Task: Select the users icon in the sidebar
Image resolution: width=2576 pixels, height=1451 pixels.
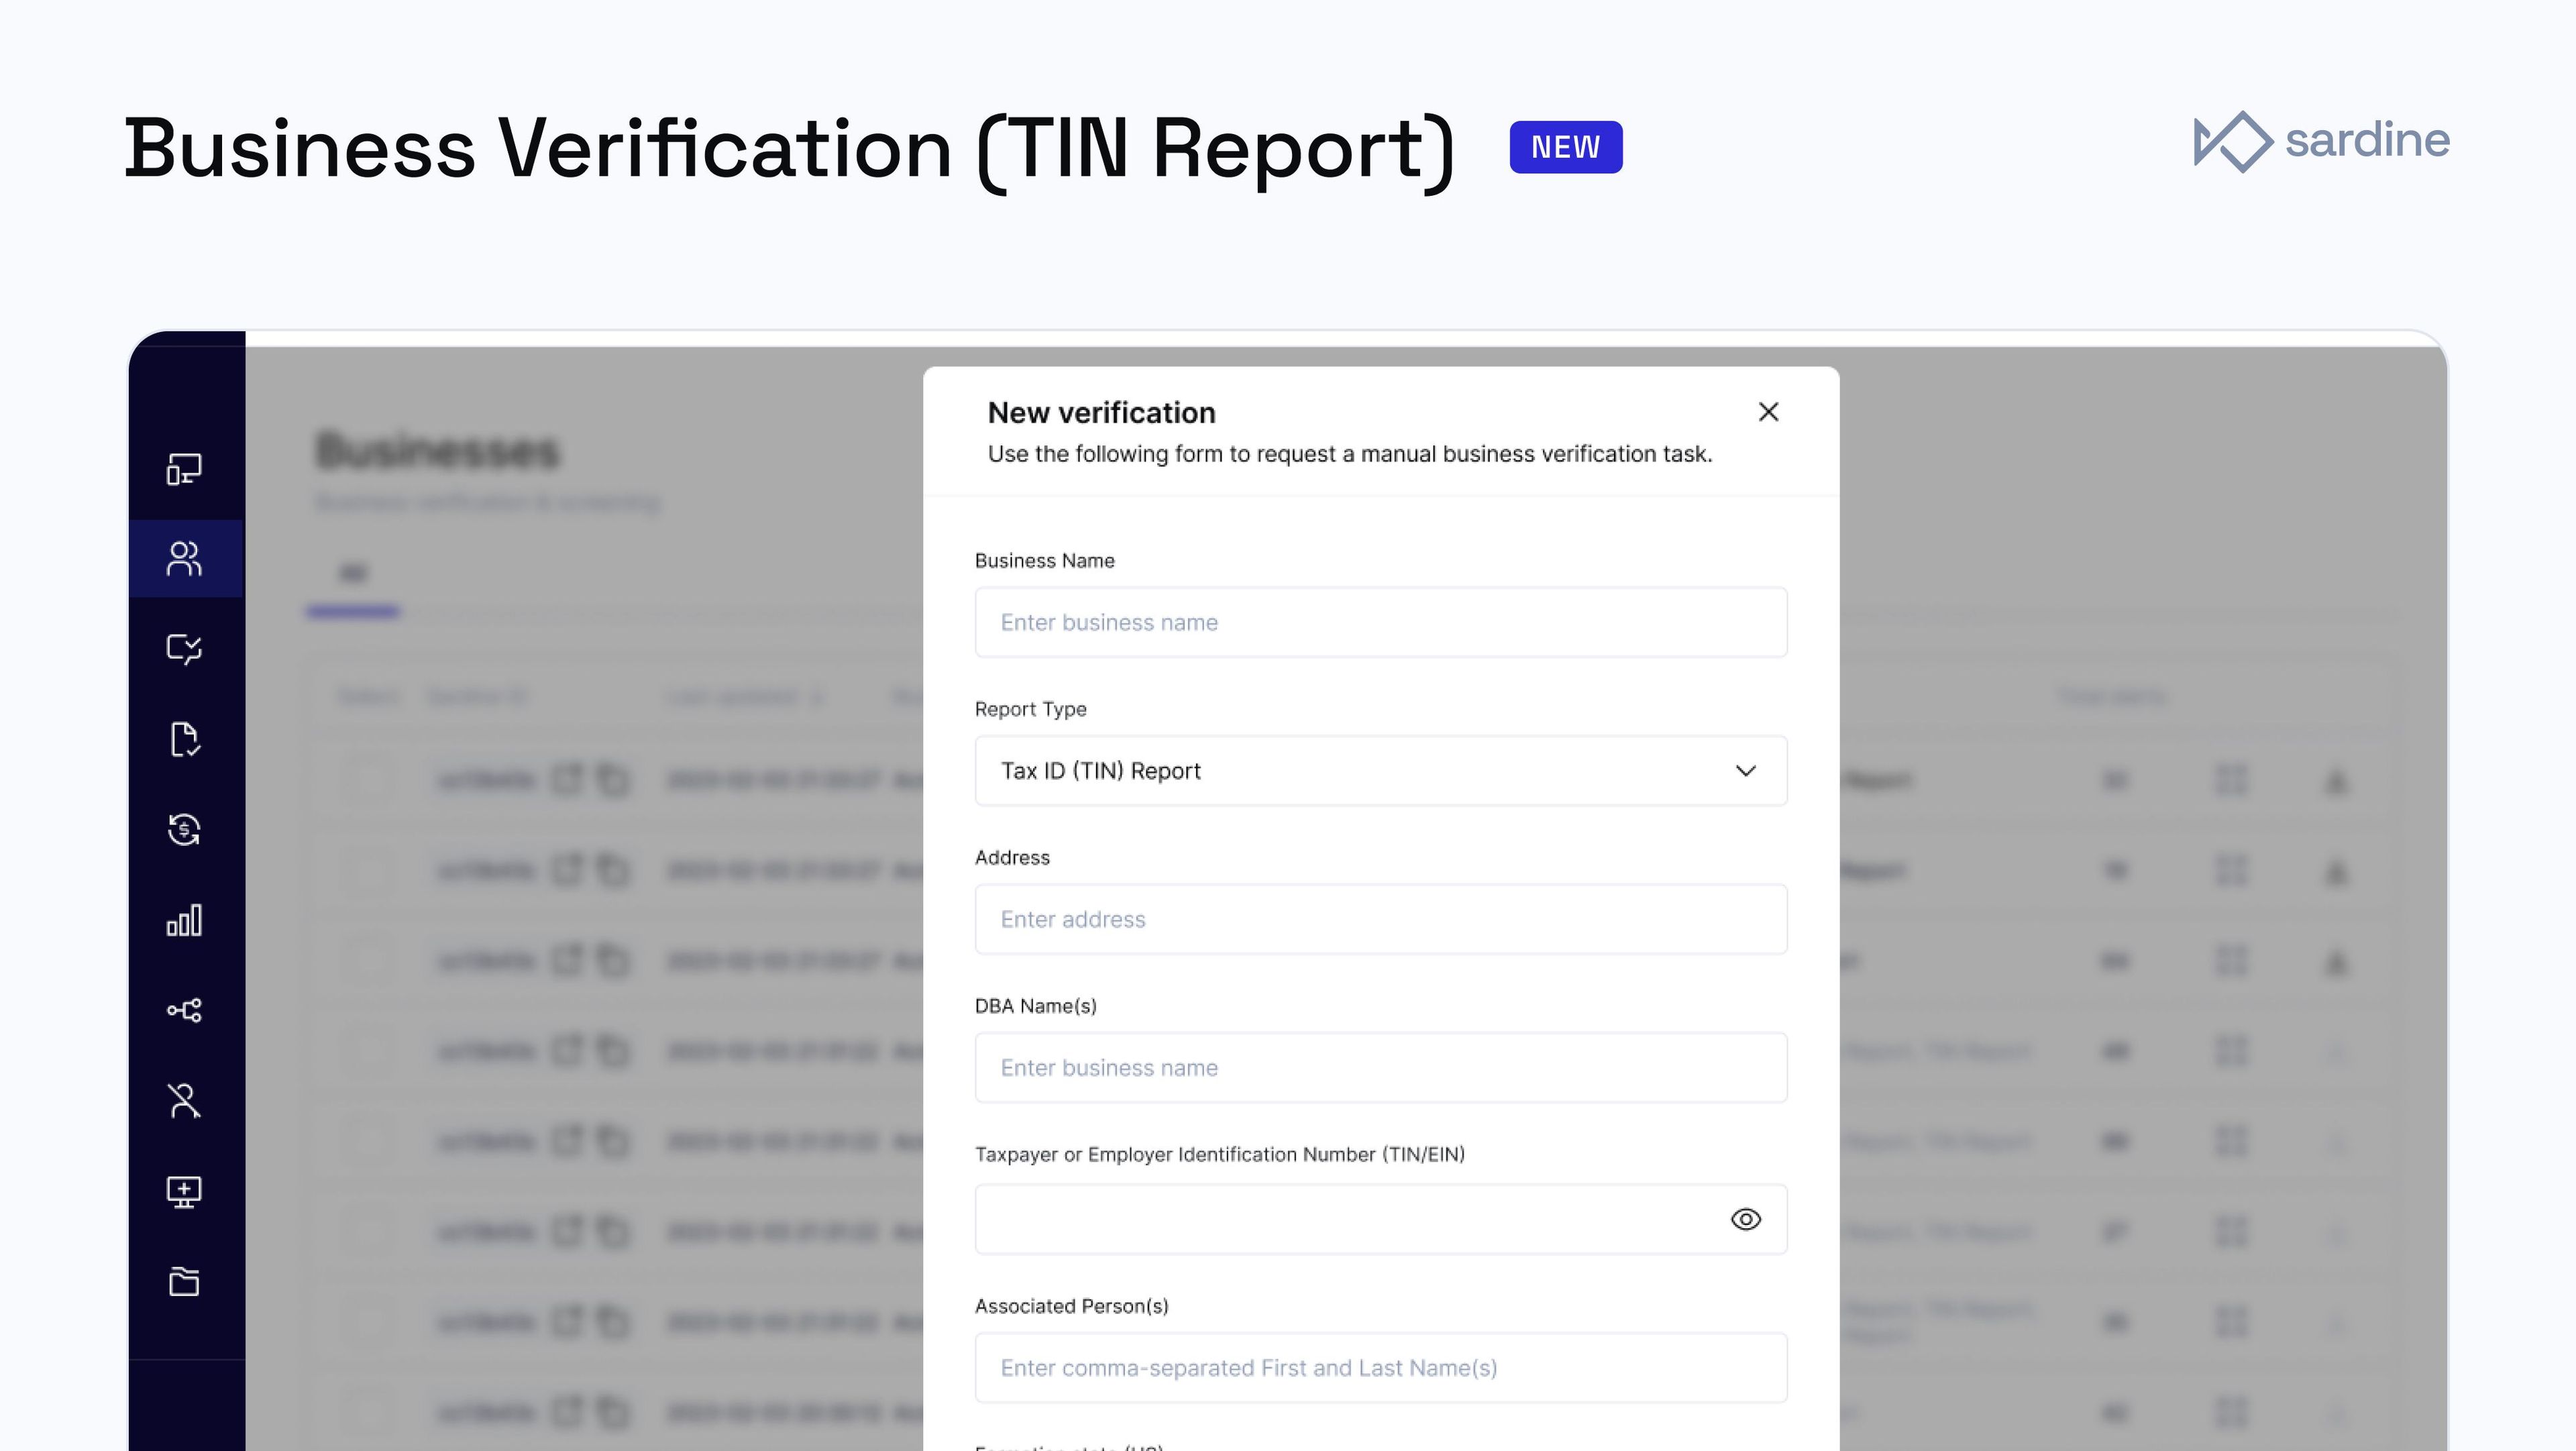Action: 184,558
